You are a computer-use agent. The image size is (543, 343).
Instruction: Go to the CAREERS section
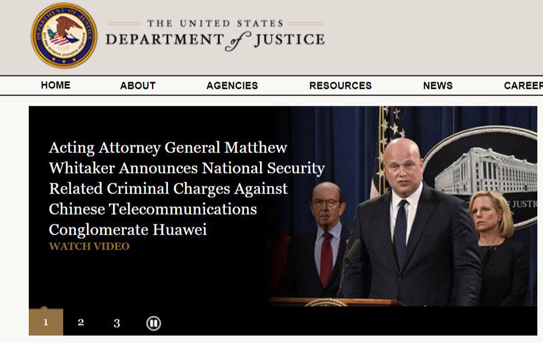[x=523, y=86]
